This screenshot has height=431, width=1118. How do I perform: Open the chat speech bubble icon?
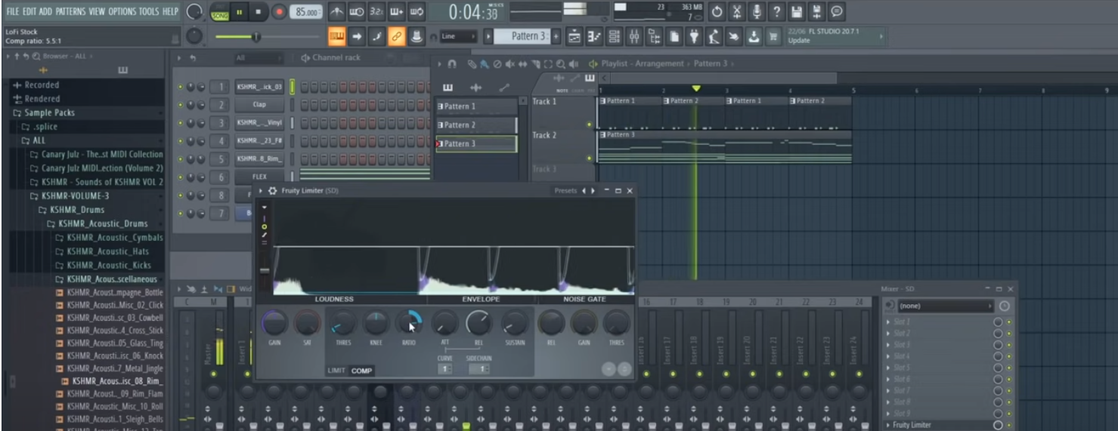click(837, 12)
